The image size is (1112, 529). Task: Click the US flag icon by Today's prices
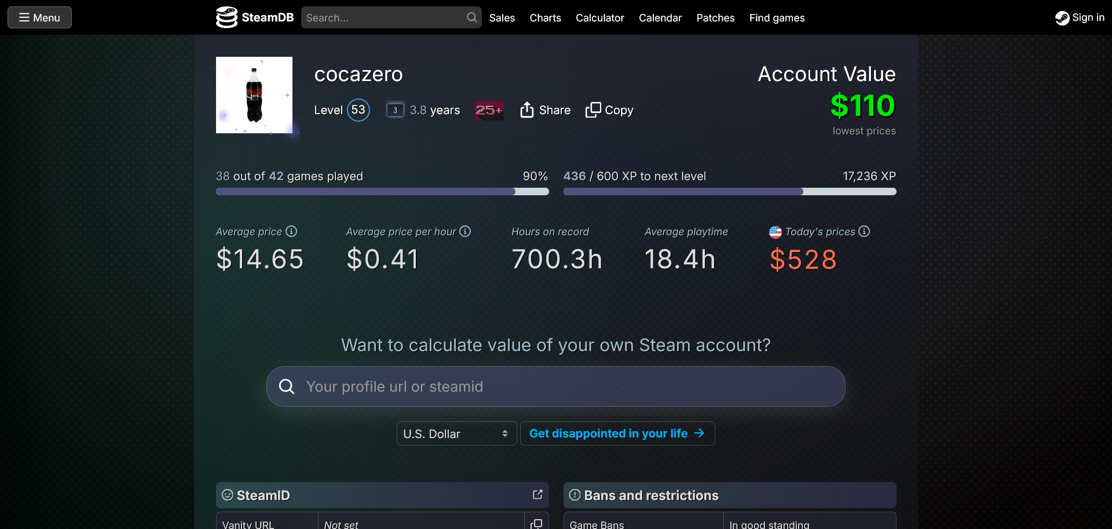point(776,232)
